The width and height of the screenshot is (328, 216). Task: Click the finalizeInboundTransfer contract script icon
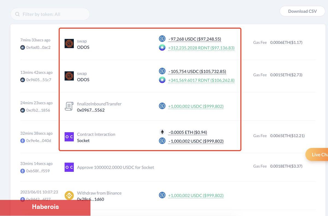(x=69, y=106)
